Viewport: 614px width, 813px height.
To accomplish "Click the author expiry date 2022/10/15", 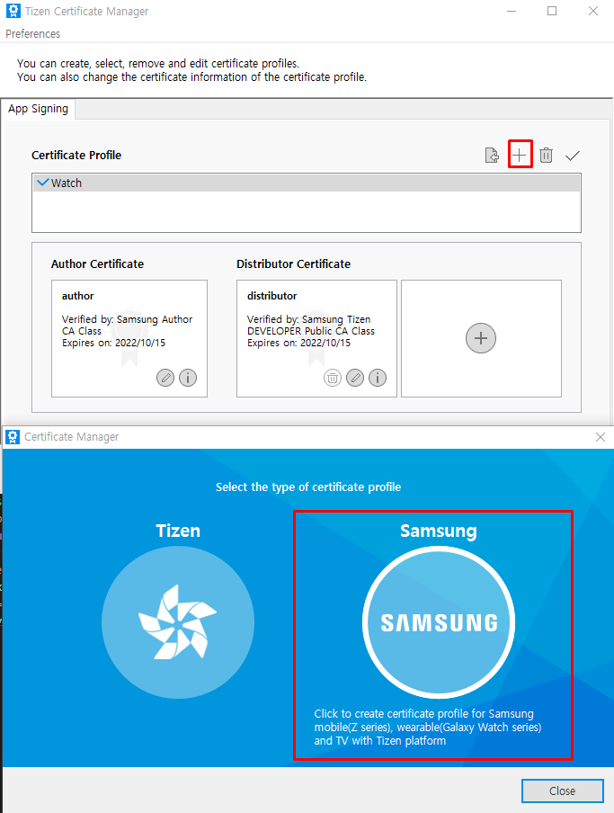I will [x=140, y=343].
